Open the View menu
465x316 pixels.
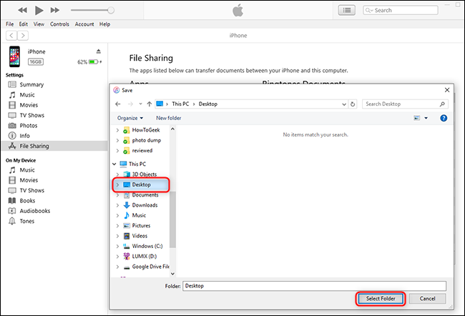pyautogui.click(x=39, y=24)
